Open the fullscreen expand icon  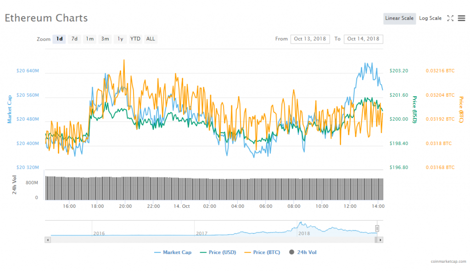[450, 18]
